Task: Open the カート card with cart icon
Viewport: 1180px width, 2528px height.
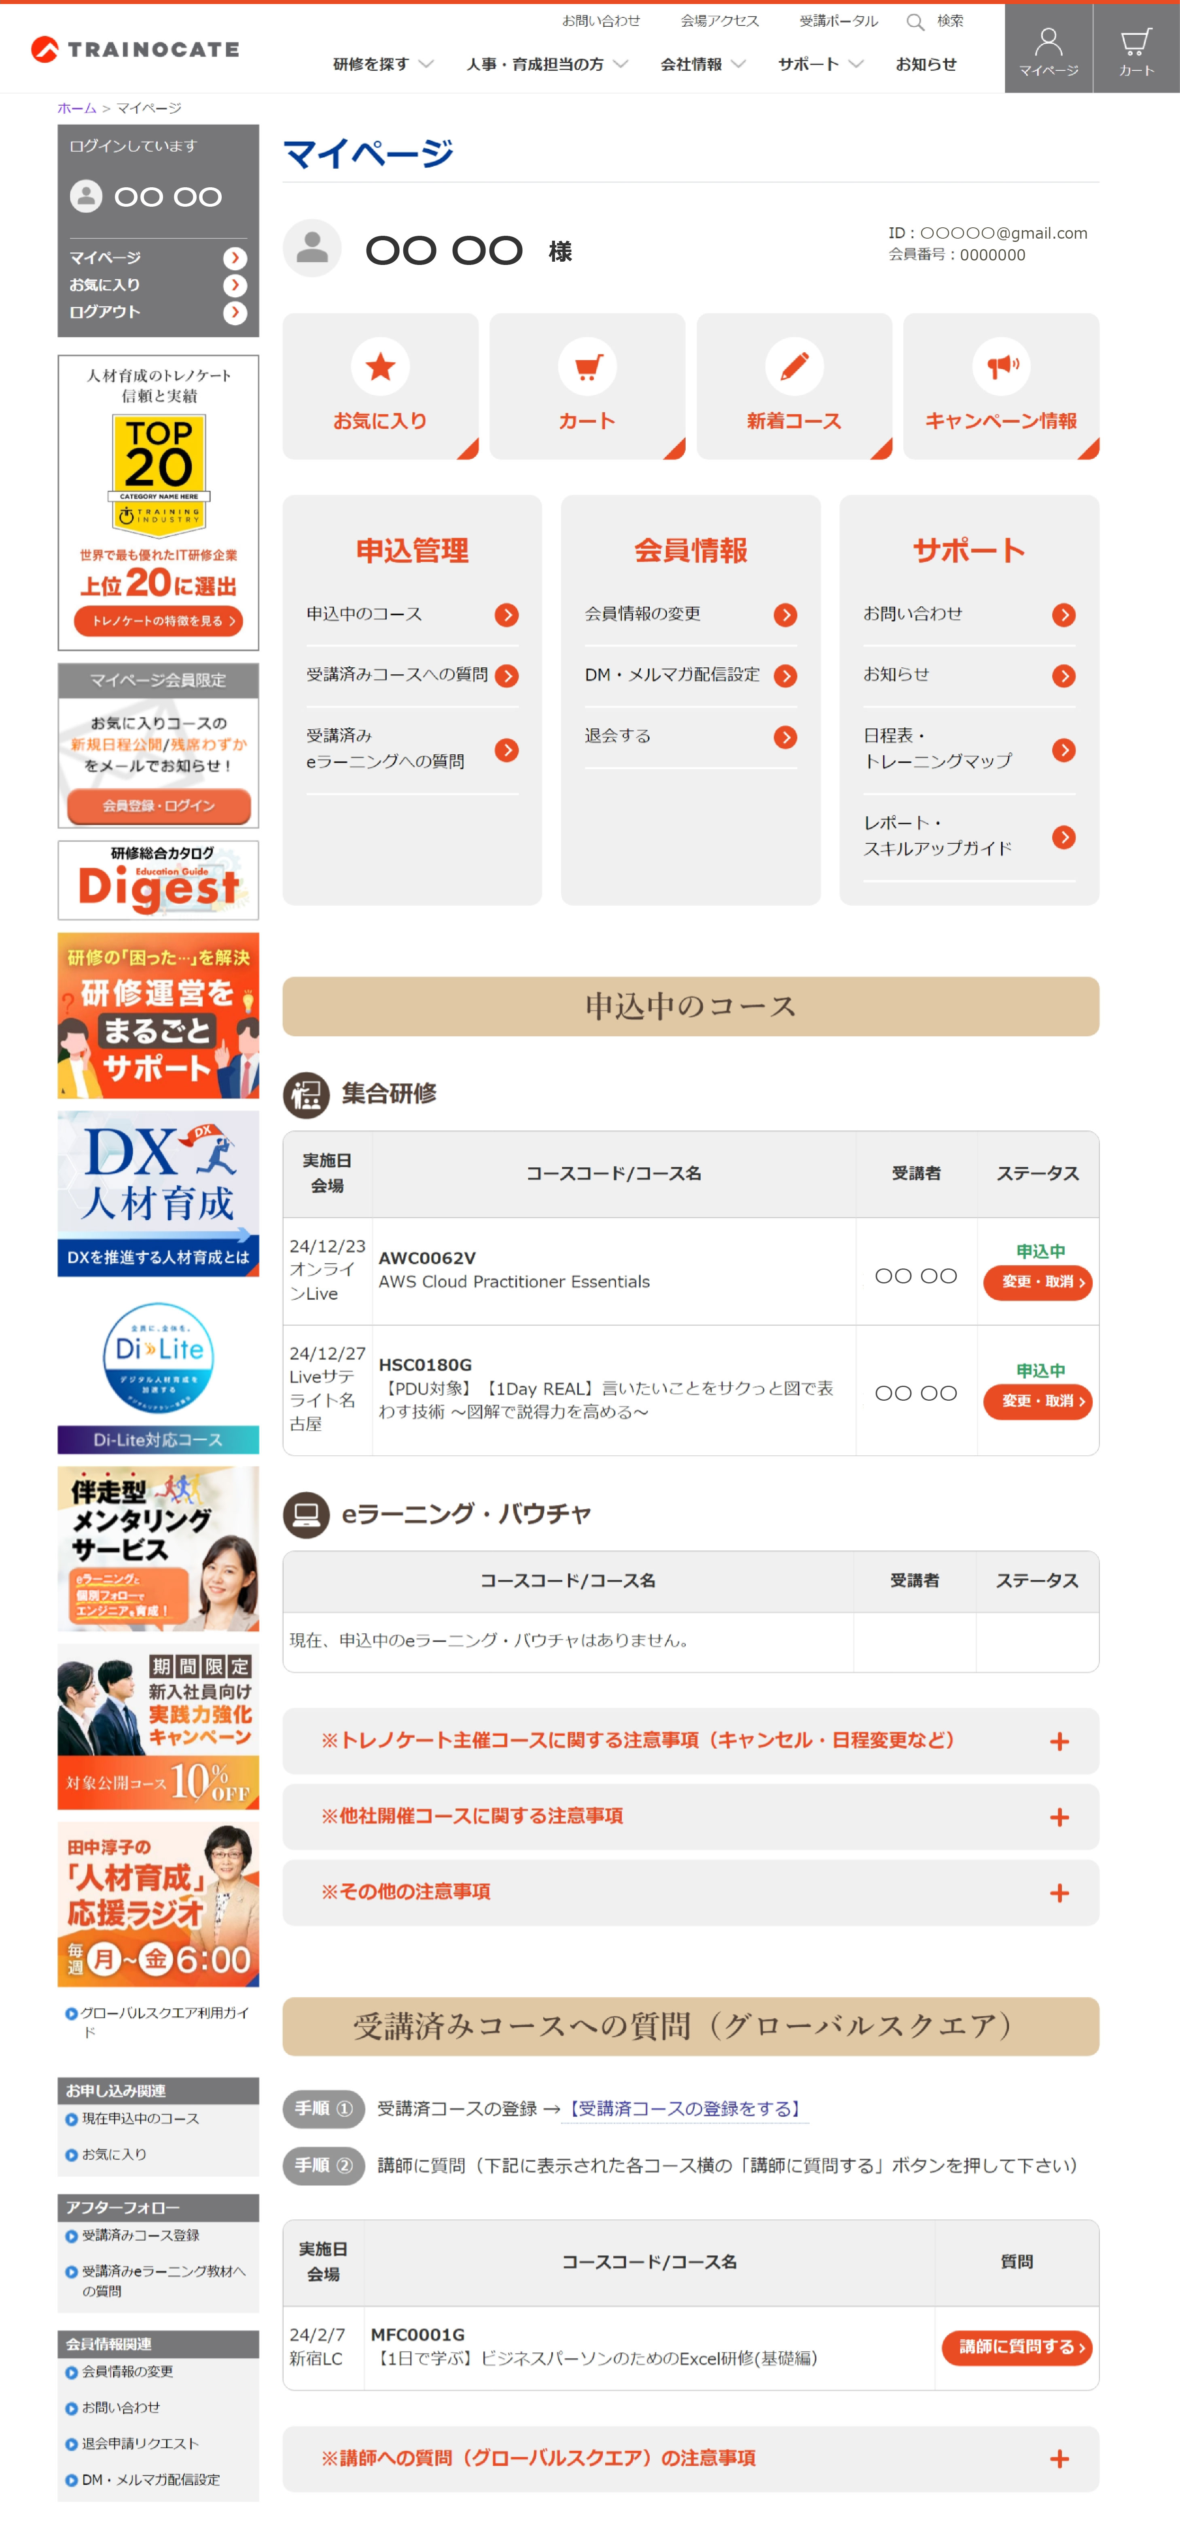Action: click(x=587, y=386)
